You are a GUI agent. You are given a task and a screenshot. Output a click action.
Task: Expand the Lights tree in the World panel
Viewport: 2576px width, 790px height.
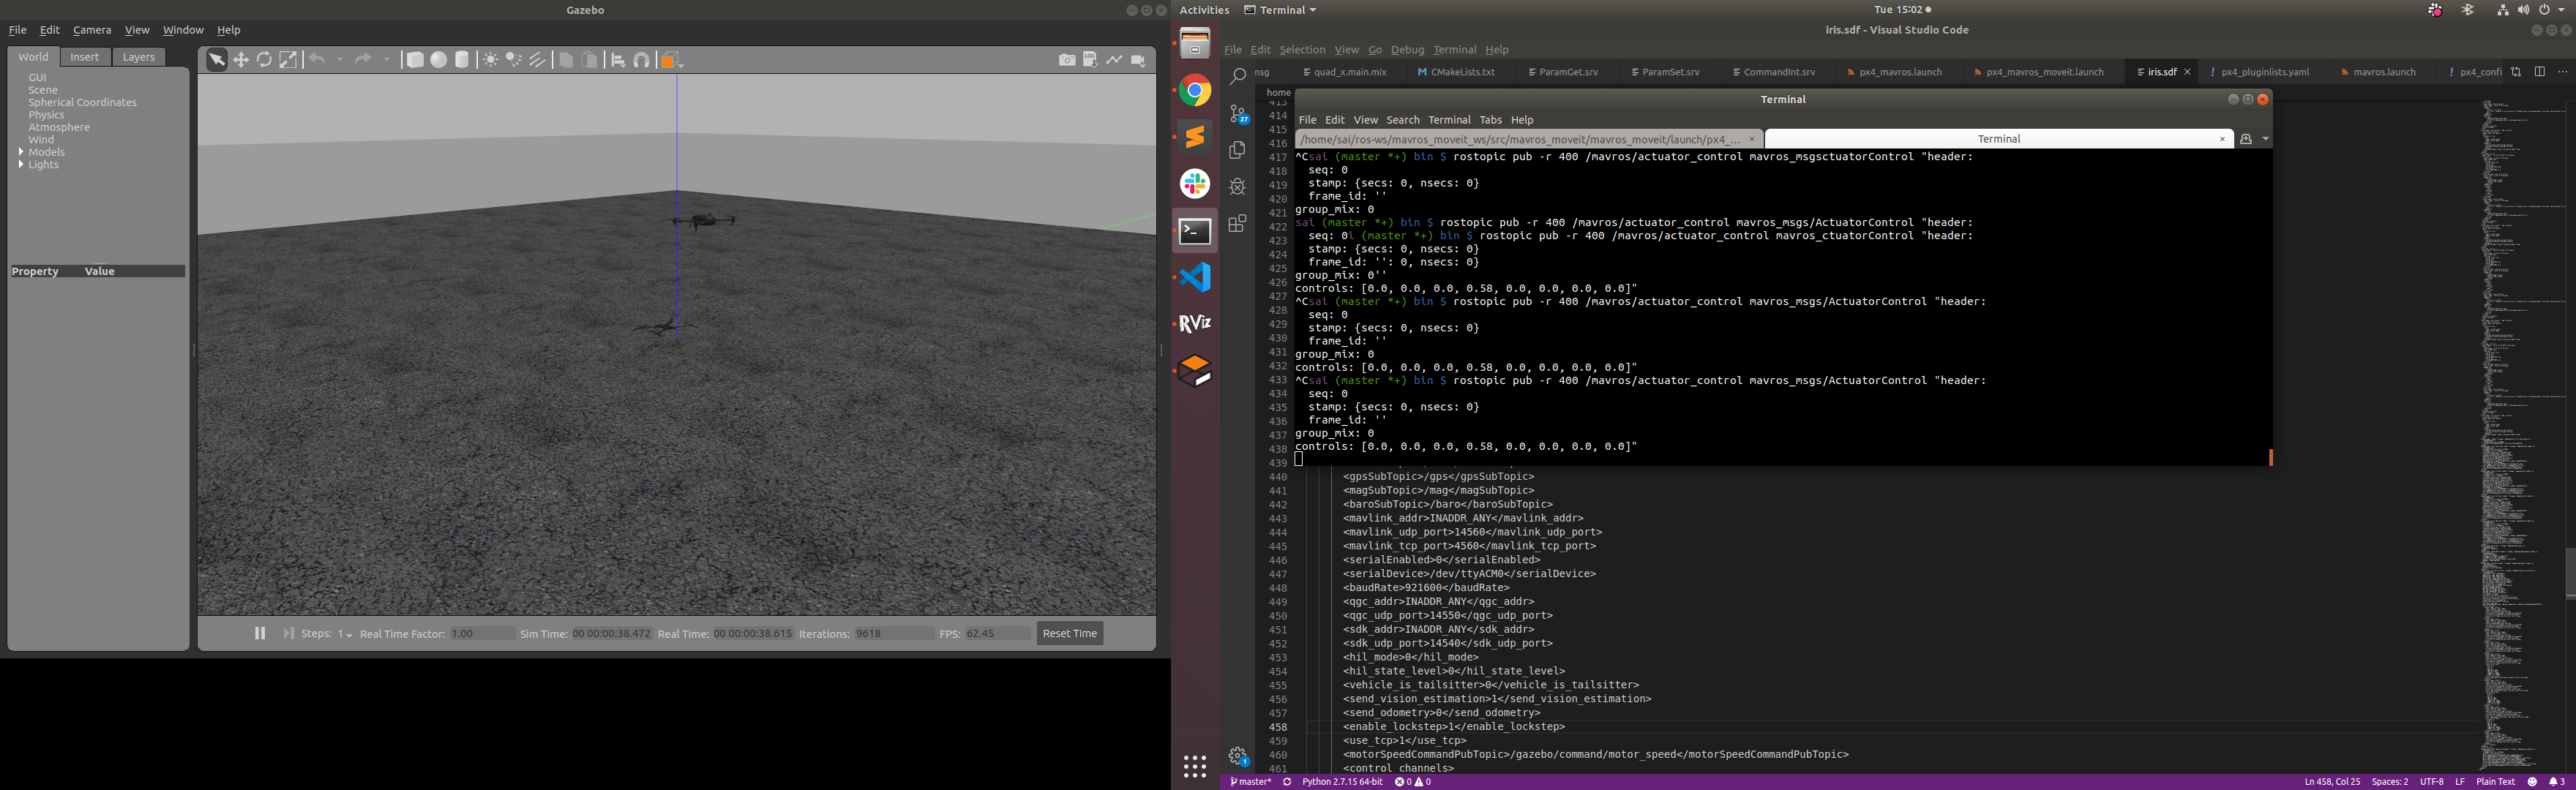(21, 164)
